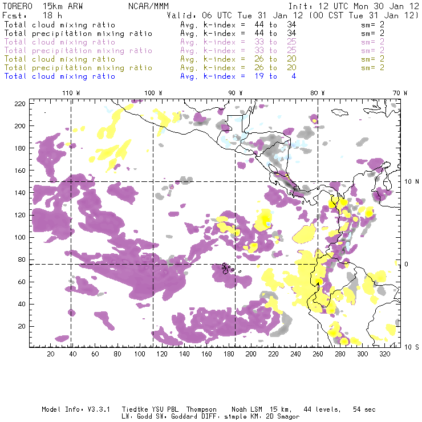Click the y-axis tick label "40"
The height and width of the screenshot is (422, 422).
tap(22, 305)
